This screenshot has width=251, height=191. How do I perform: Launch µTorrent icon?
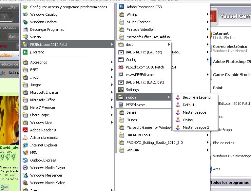[25, 52]
